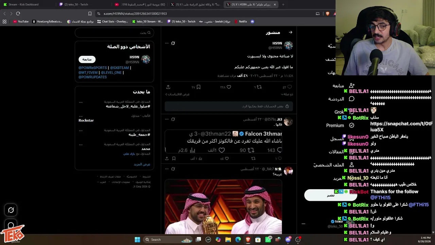Go back with the browser back arrow
This screenshot has height=245, width=435.
(x=4, y=14)
